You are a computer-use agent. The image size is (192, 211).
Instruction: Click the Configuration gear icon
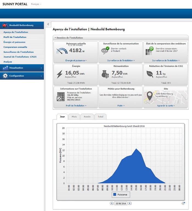click(x=5, y=76)
